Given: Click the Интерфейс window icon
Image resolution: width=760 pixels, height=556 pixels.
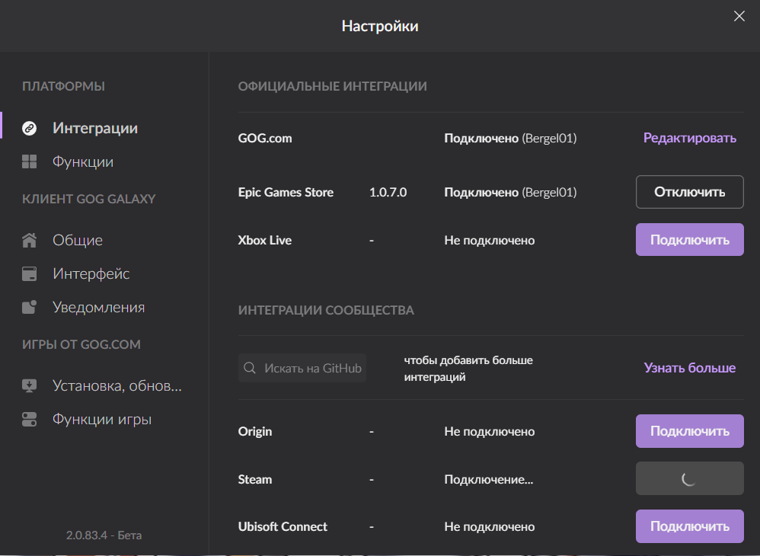Looking at the screenshot, I should coord(29,274).
